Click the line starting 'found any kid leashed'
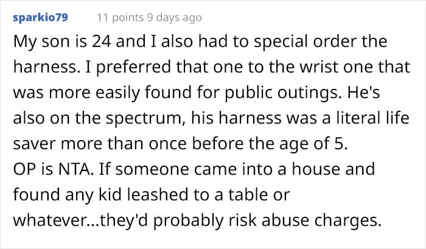 pos(152,194)
